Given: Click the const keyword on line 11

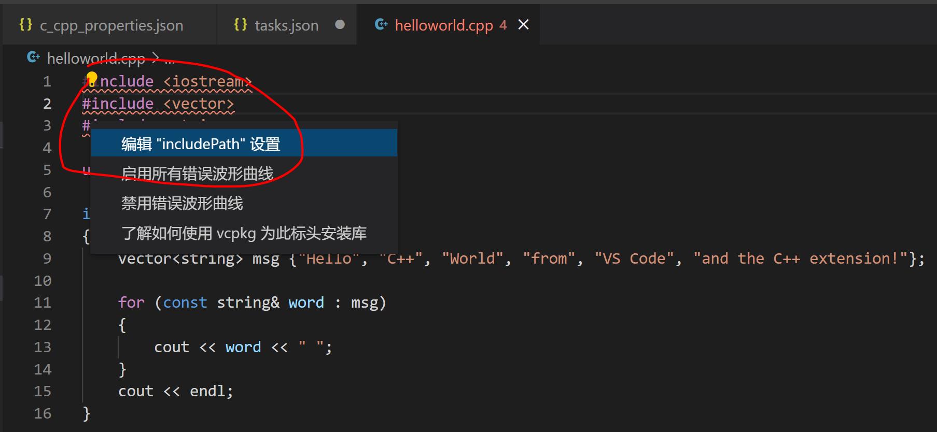Looking at the screenshot, I should point(185,303).
